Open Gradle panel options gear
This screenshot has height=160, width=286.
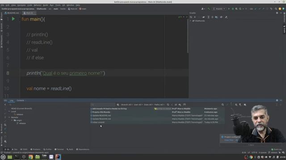pos(277,13)
